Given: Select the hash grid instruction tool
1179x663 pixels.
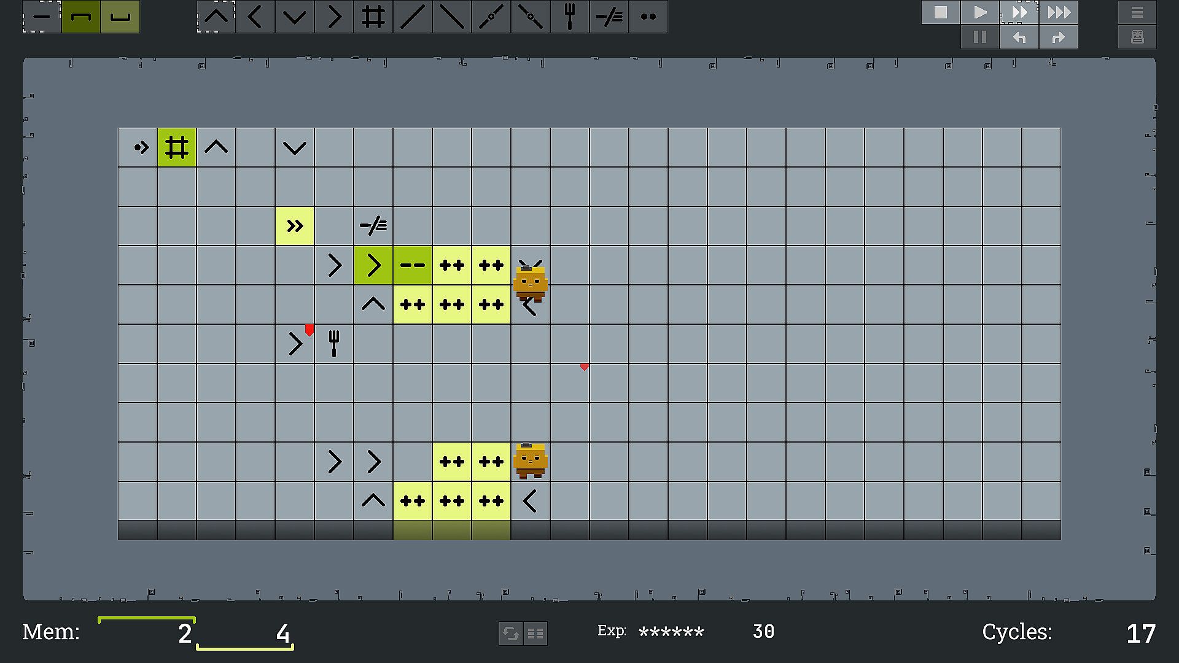Looking at the screenshot, I should click(x=373, y=17).
